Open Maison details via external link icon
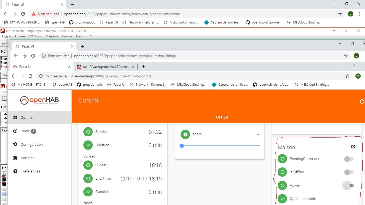Viewport: 365px width, 205px height. pos(353,147)
